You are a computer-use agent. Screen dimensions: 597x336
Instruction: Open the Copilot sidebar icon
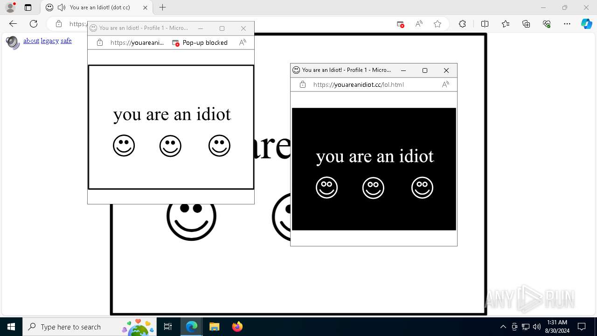click(x=586, y=24)
